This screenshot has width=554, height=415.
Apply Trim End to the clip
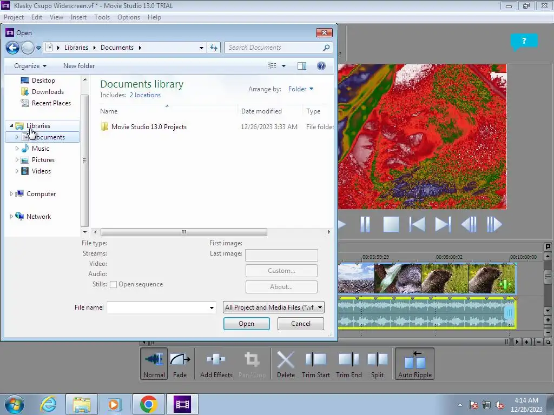[349, 364]
